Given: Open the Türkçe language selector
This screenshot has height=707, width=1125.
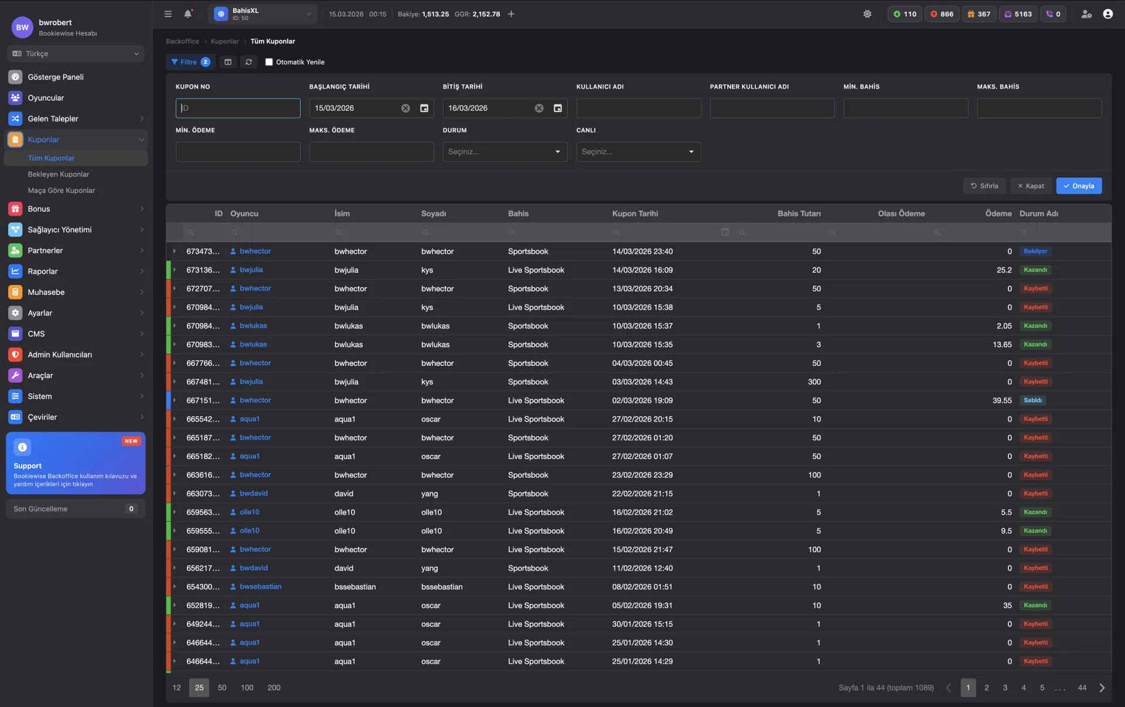Looking at the screenshot, I should click(x=76, y=54).
